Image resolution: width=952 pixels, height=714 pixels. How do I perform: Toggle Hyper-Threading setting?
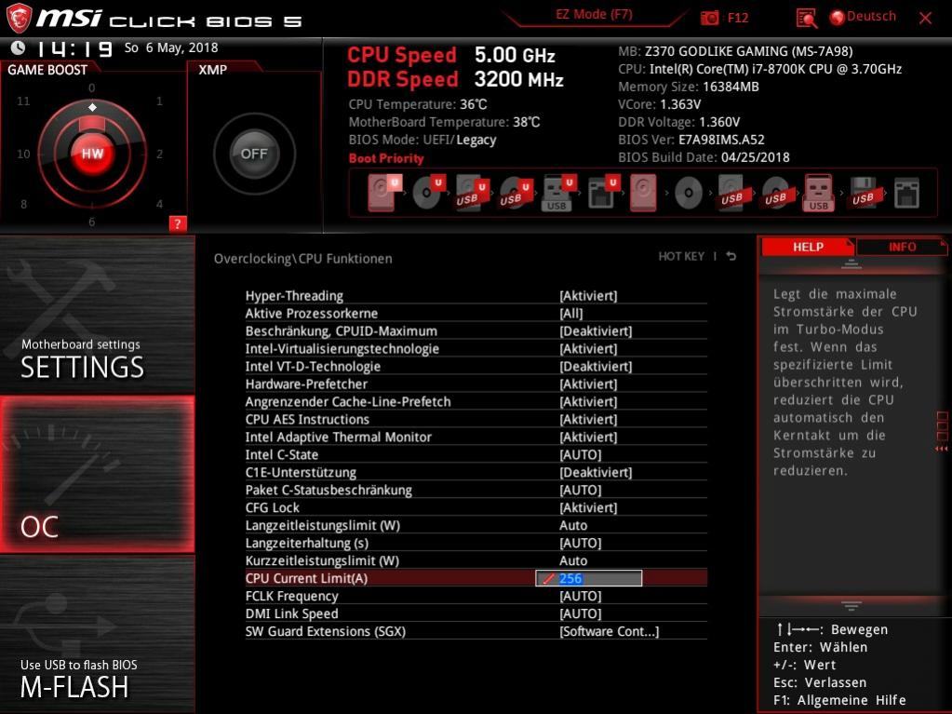[476, 296]
